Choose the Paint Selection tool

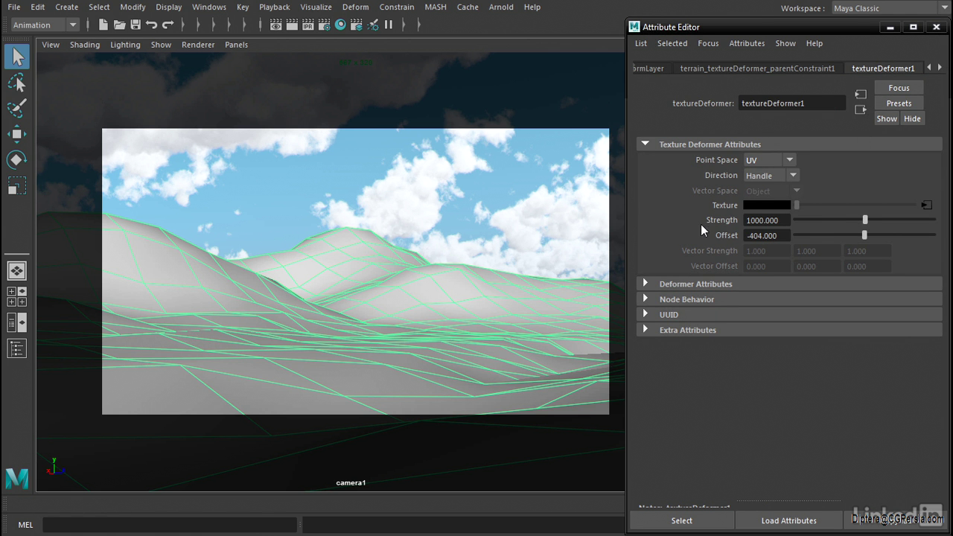[17, 109]
